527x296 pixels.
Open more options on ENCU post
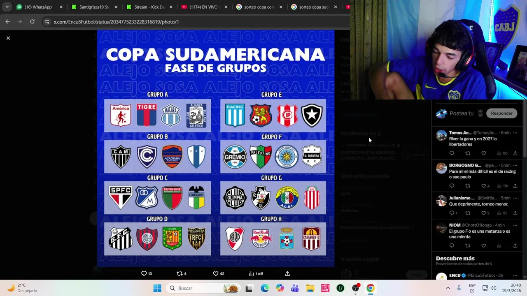(x=515, y=275)
